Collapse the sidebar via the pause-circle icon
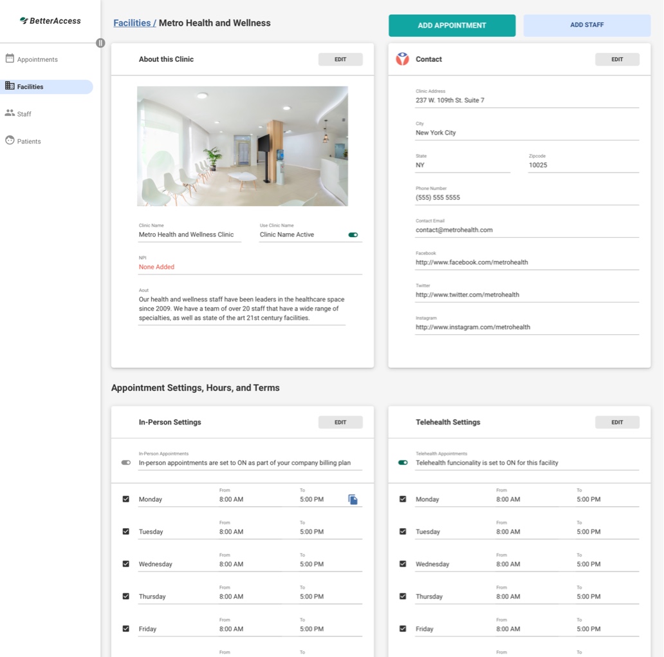The image size is (664, 657). 100,43
